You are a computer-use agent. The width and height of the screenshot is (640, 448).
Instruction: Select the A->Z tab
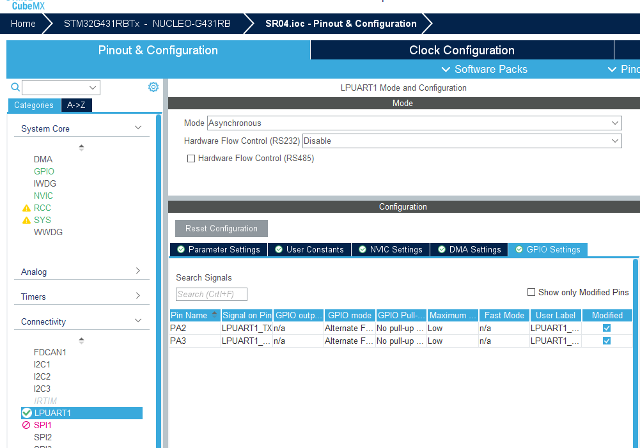pos(76,105)
